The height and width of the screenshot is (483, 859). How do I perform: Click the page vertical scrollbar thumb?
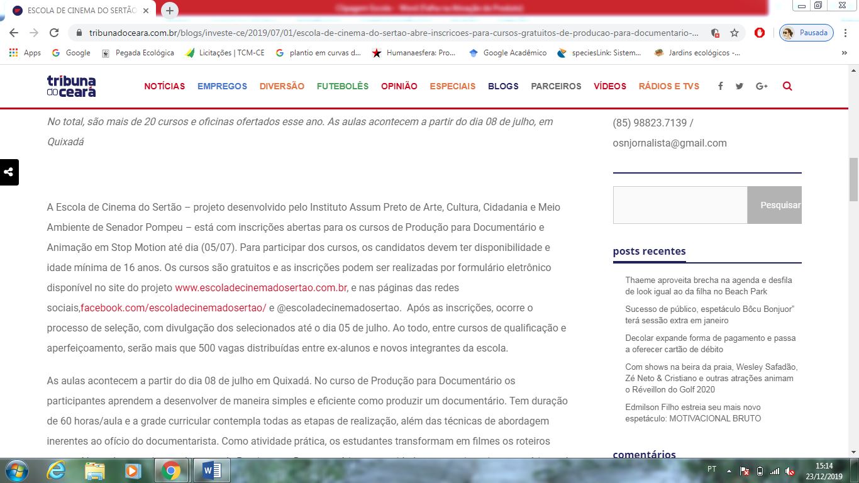853,179
